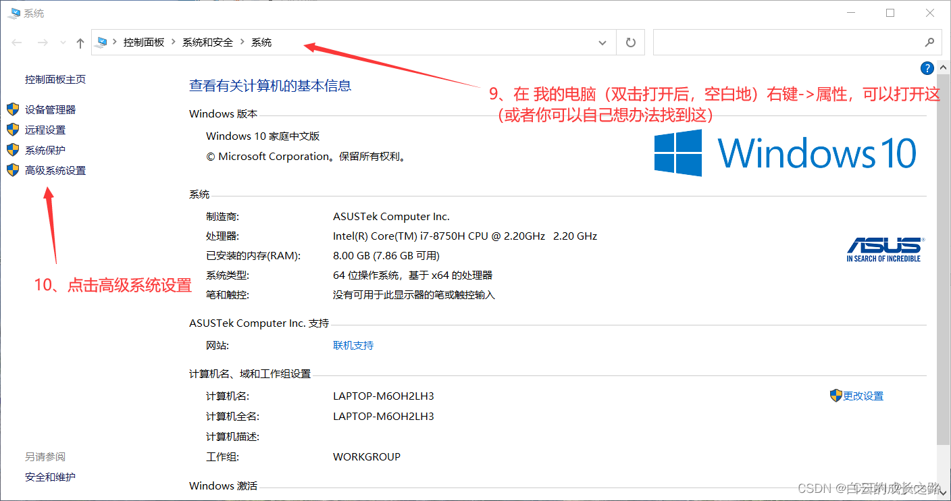Click the vertical scrollbar thumb
This screenshot has height=501, width=951.
[944, 259]
